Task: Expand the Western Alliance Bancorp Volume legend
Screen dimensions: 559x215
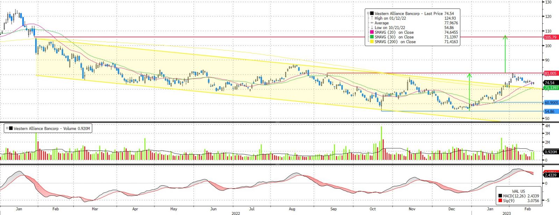Action: coord(7,128)
